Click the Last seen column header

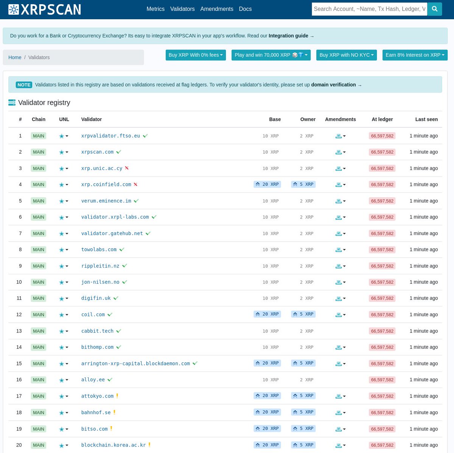pyautogui.click(x=426, y=119)
